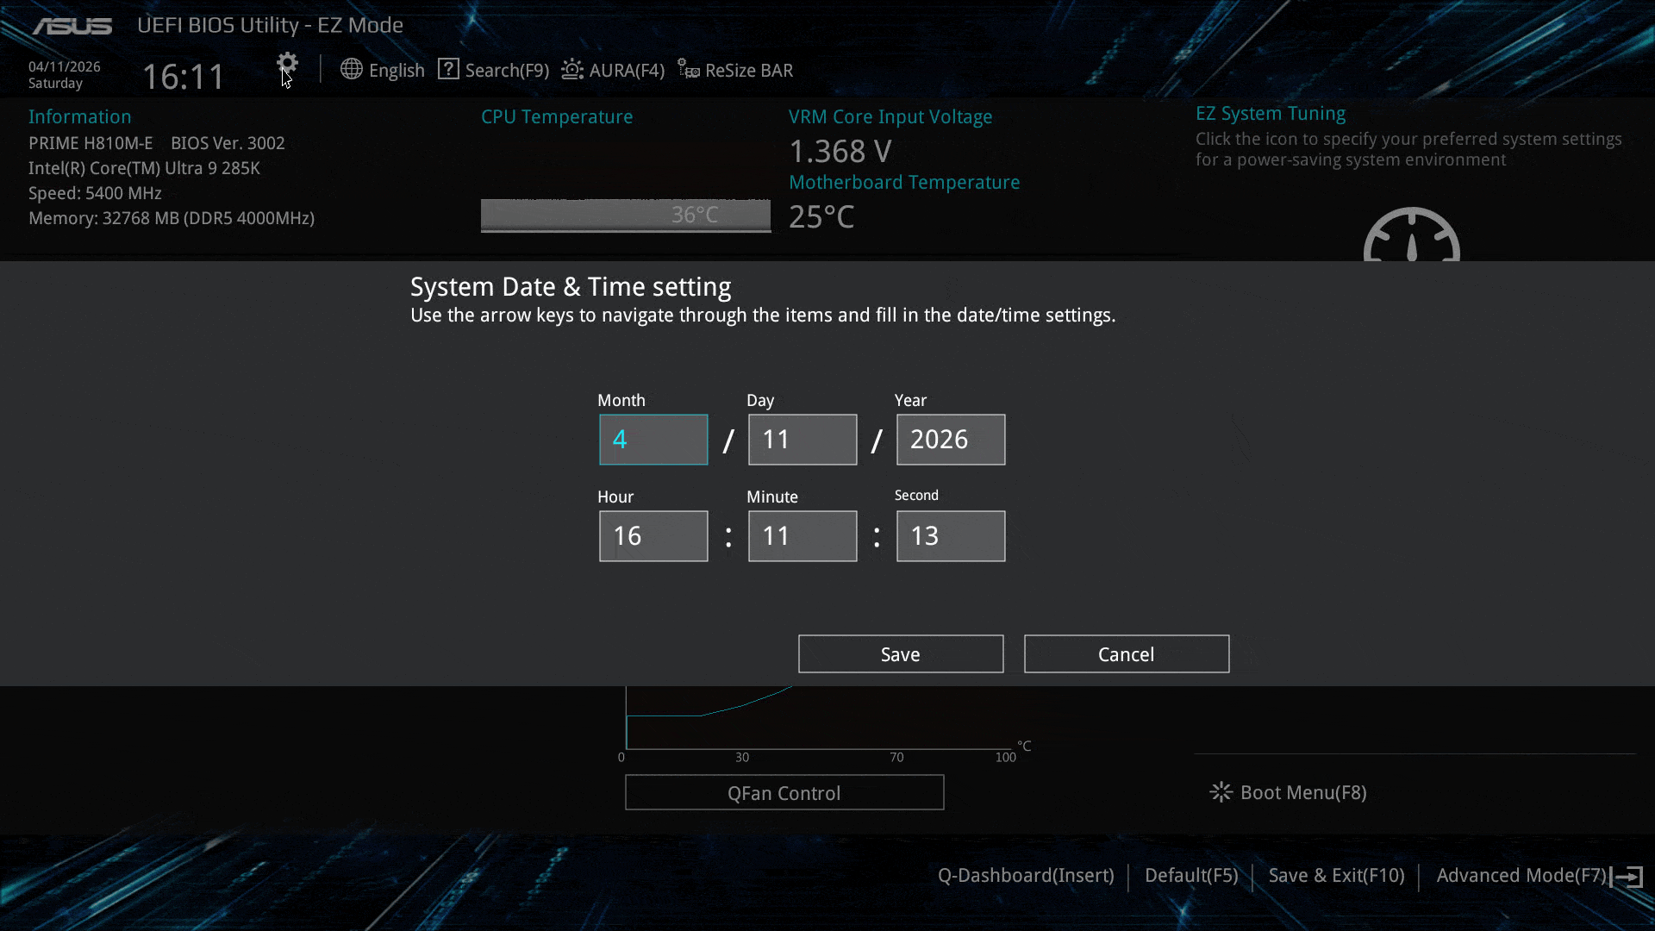Select the Hour field showing 16

coord(653,536)
